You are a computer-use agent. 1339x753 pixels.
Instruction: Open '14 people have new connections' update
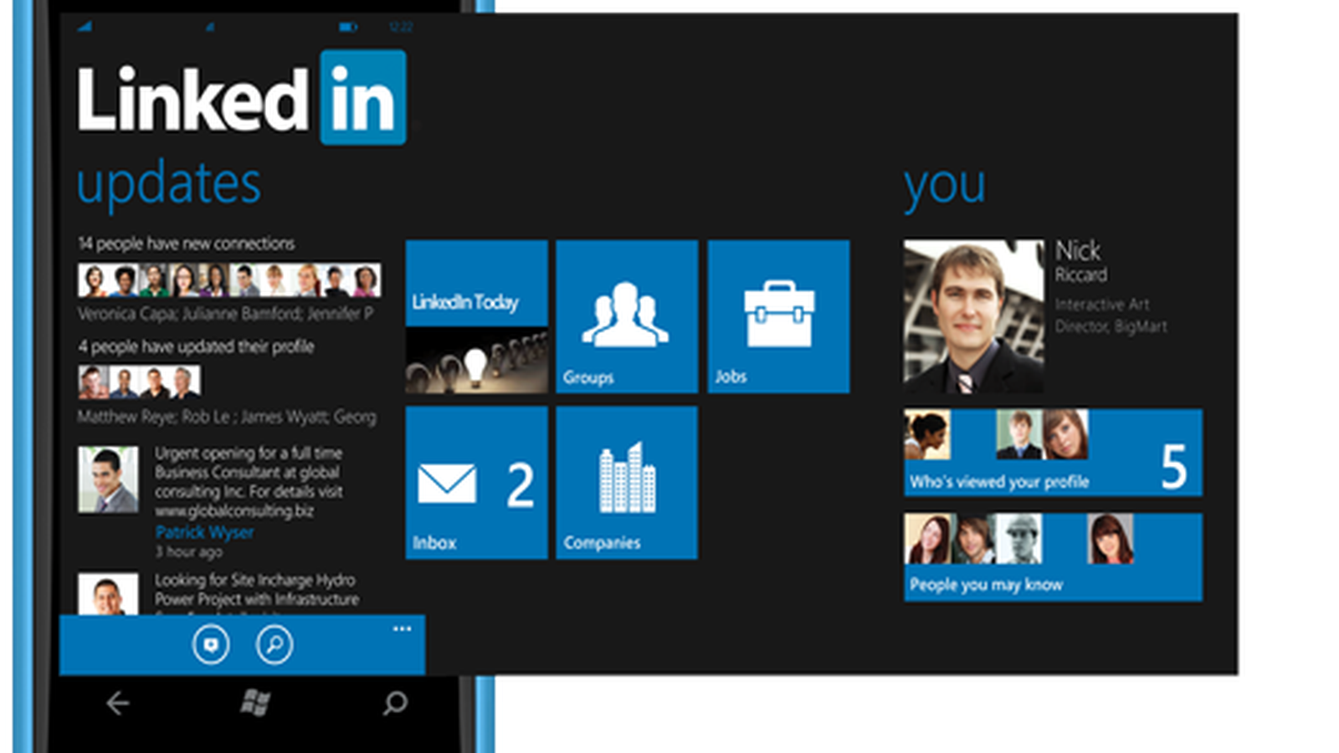click(x=187, y=243)
